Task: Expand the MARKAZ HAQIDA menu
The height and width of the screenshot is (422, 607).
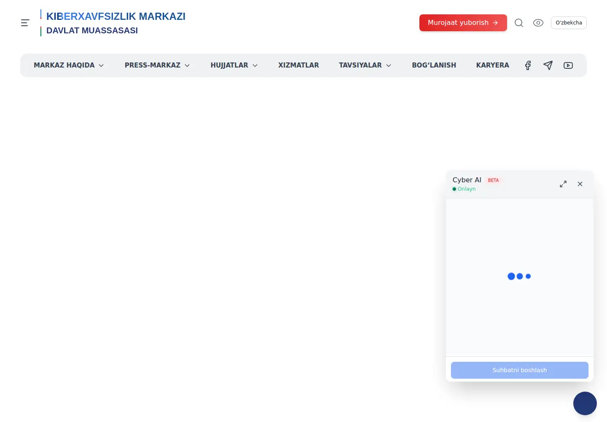Action: [69, 65]
